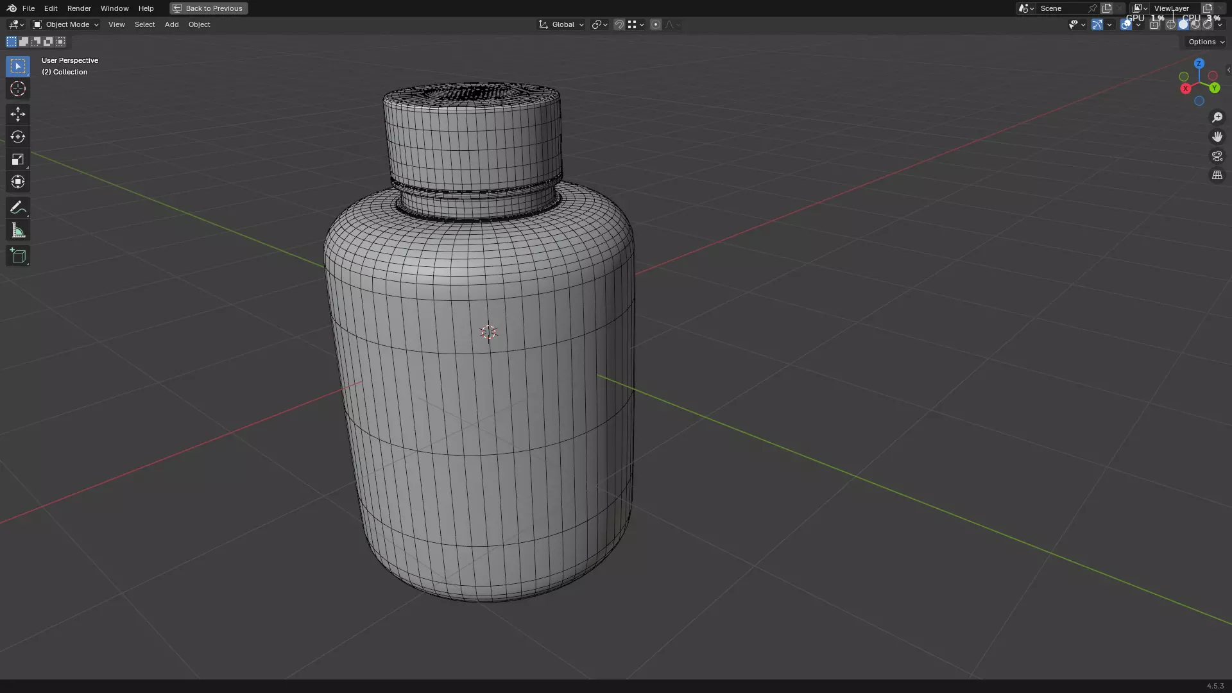
Task: Open the File menu
Action: pos(28,8)
